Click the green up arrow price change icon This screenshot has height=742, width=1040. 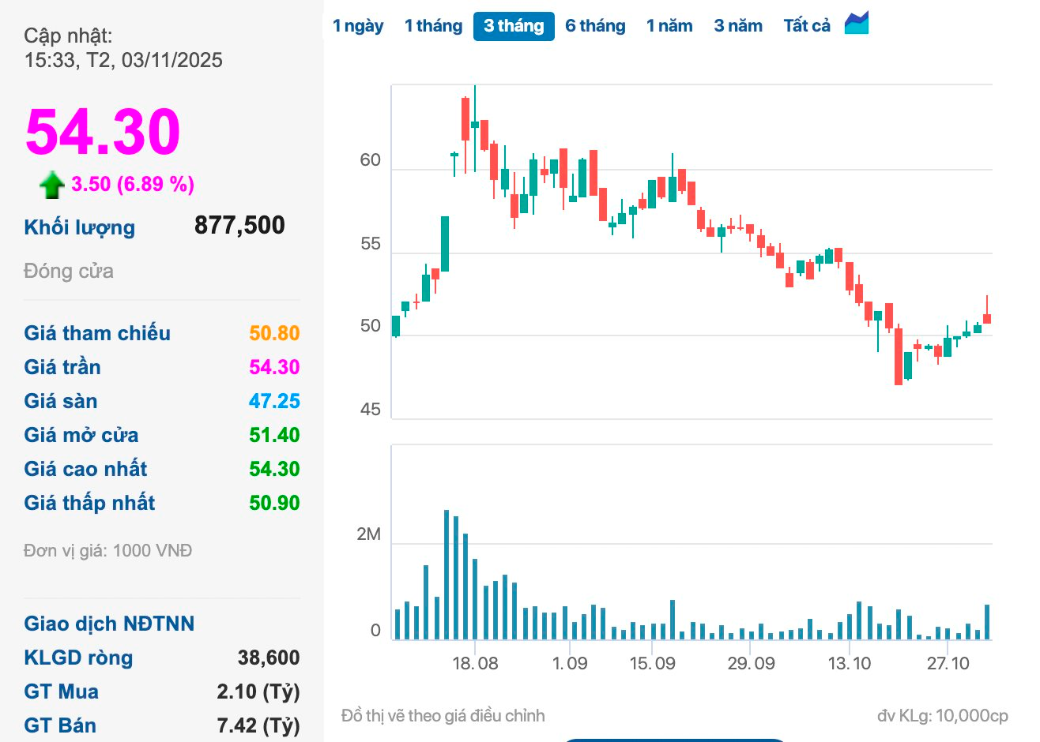tap(52, 185)
